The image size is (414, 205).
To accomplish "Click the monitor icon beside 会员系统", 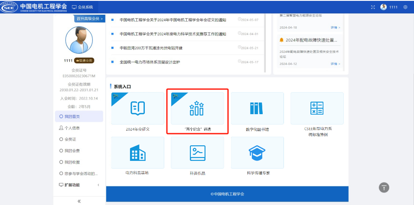I will pos(74,7).
